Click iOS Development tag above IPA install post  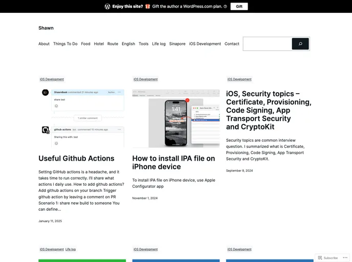(145, 79)
